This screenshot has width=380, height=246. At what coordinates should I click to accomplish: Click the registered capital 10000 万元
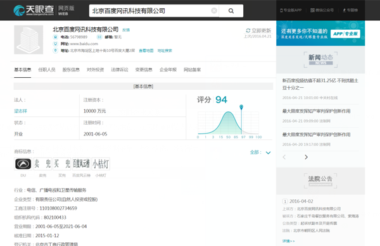click(94, 111)
